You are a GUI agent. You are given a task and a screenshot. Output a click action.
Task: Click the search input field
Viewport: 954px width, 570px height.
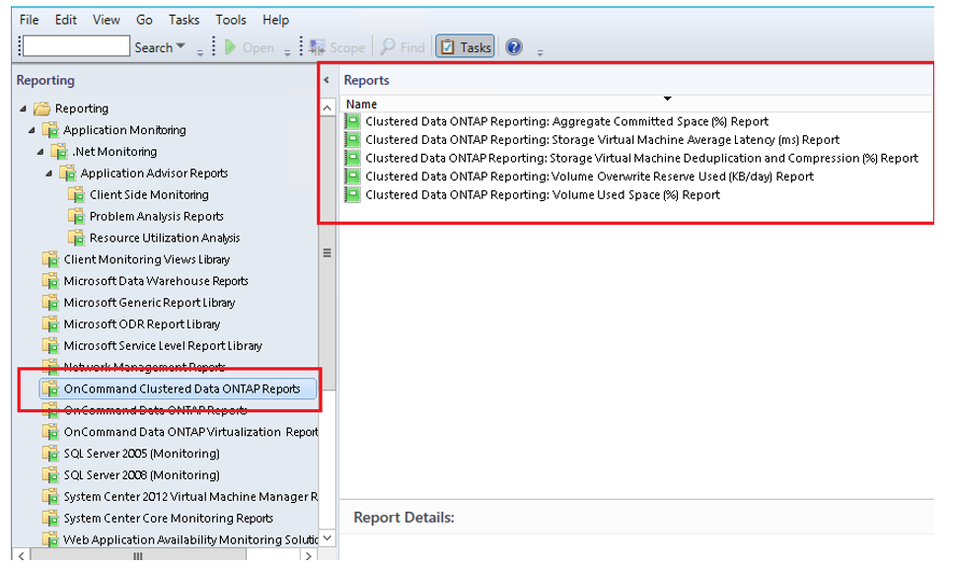[77, 46]
